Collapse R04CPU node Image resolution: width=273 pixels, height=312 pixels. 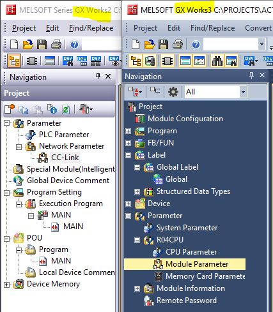tap(137, 240)
